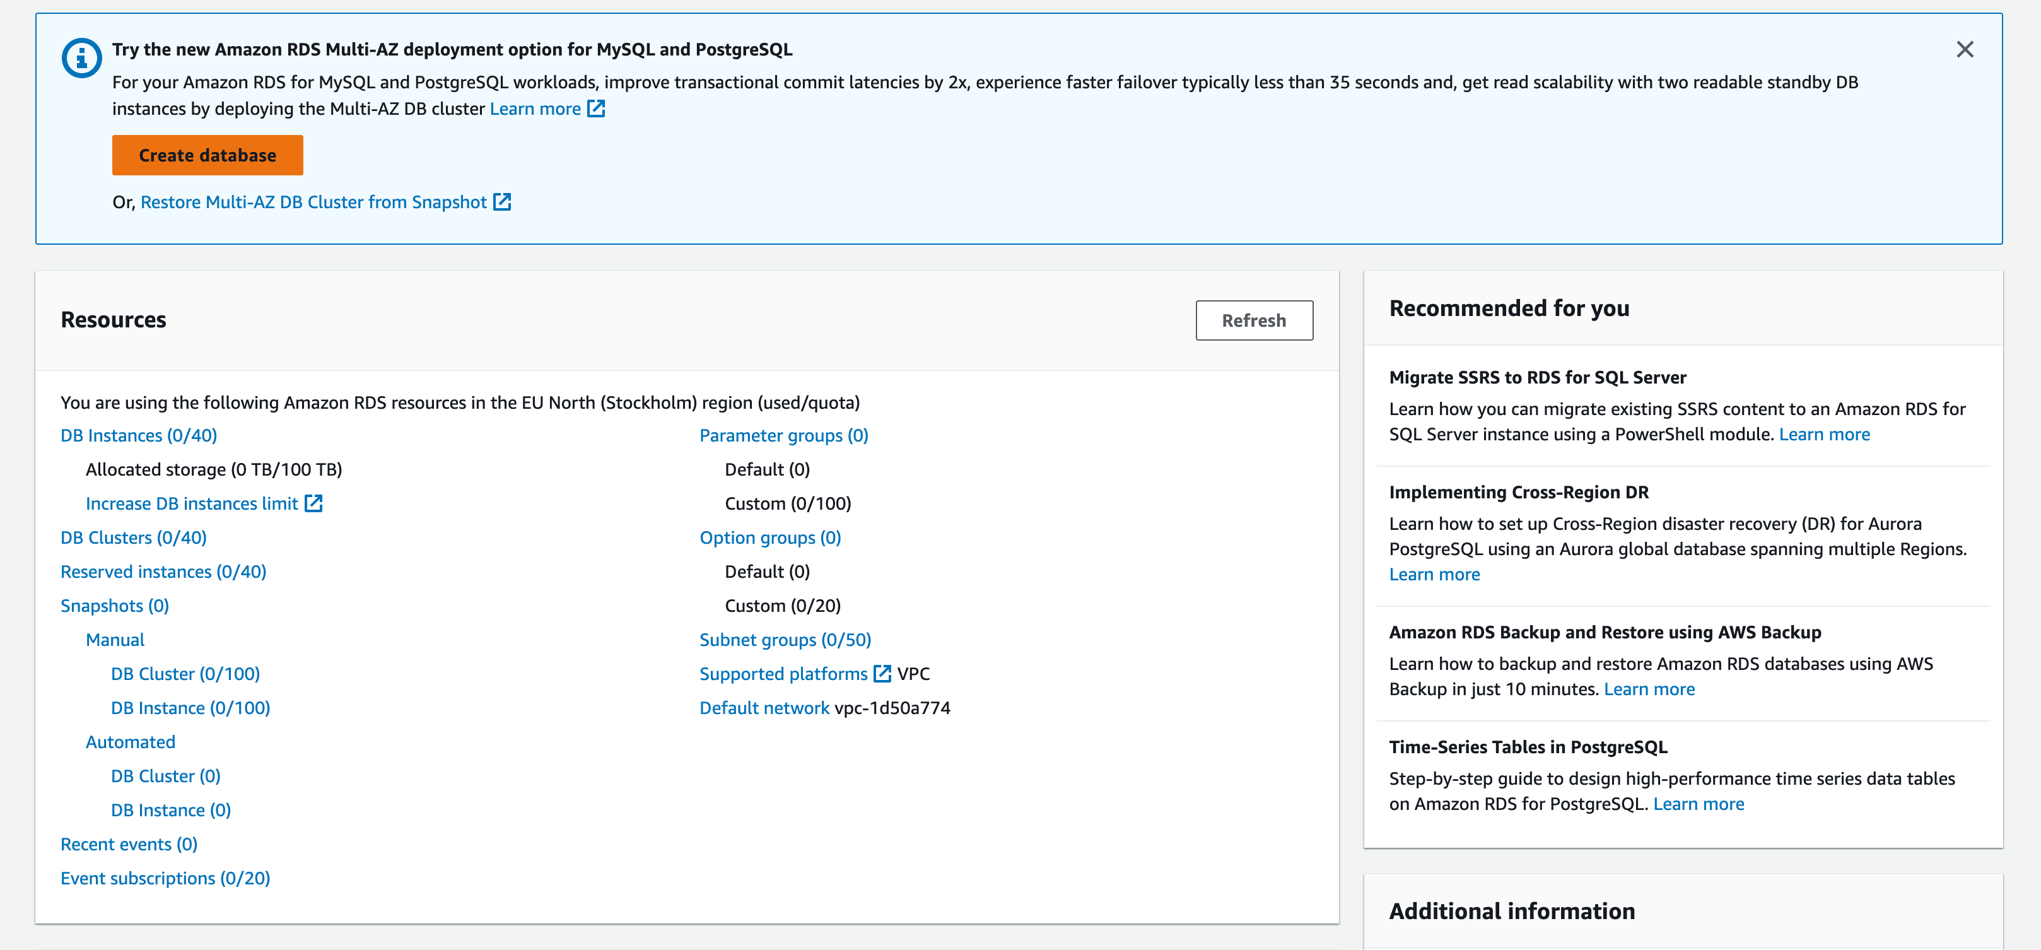Open the Manual snapshots link
The image size is (2041, 950).
(115, 640)
